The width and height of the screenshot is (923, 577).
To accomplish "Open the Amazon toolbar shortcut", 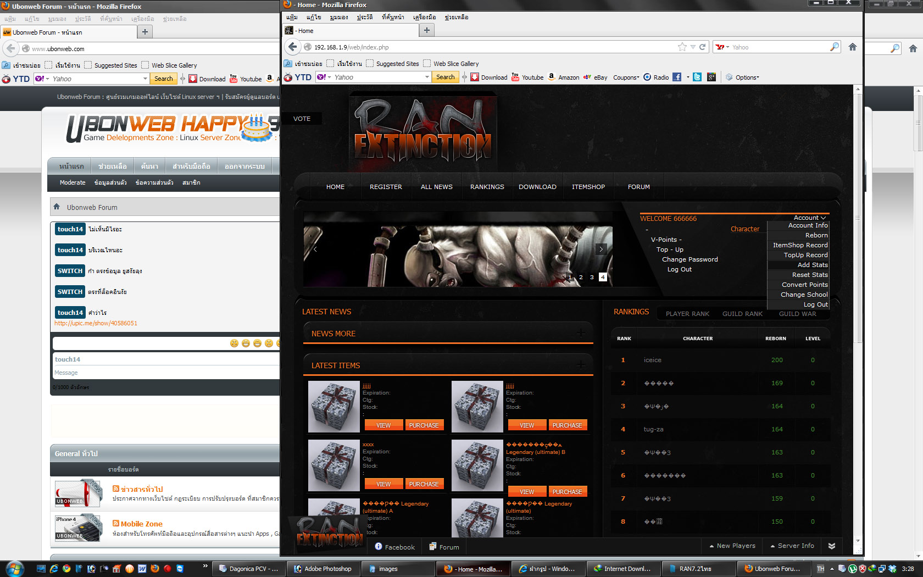I will tap(564, 77).
